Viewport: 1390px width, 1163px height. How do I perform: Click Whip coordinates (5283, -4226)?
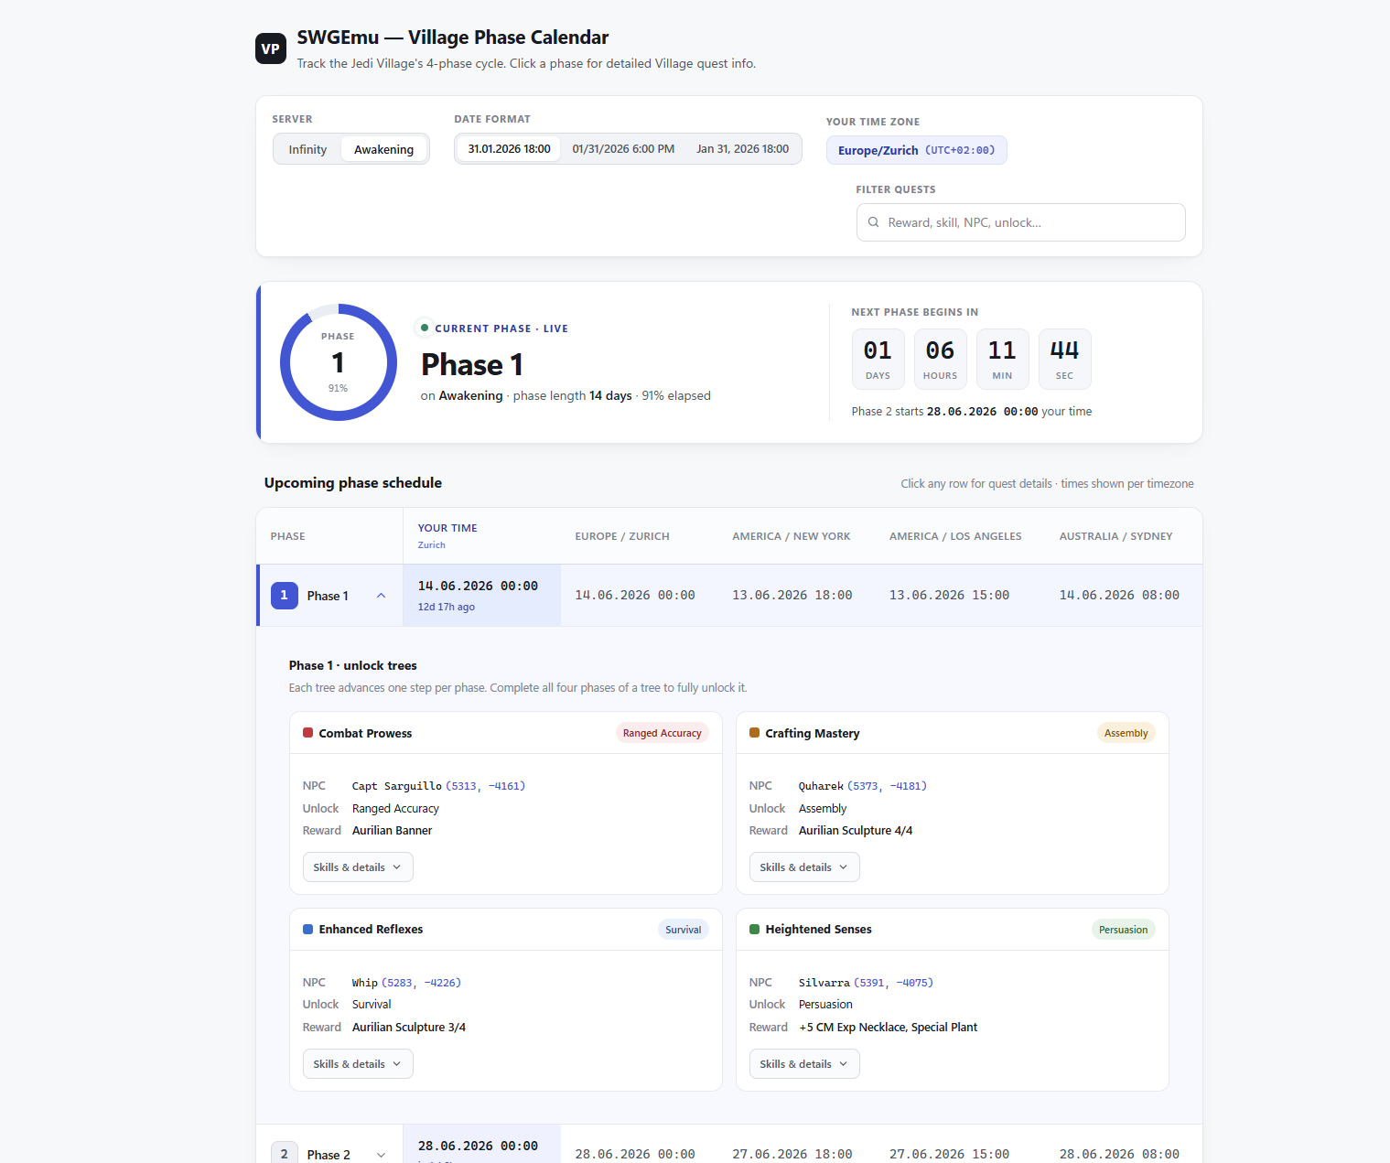click(x=421, y=983)
